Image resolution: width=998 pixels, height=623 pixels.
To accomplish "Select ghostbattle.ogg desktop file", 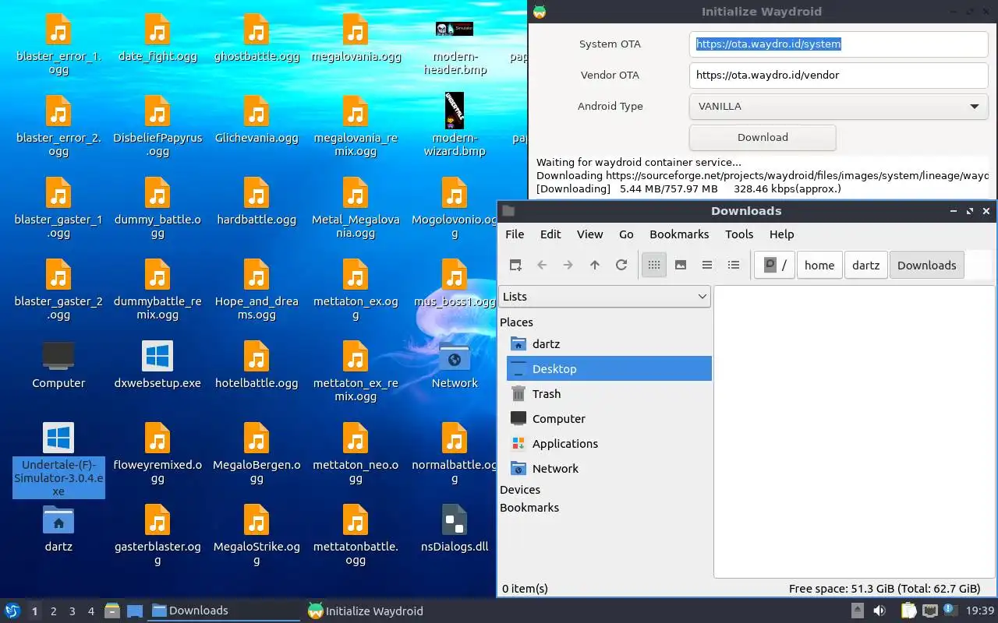I will click(x=257, y=39).
